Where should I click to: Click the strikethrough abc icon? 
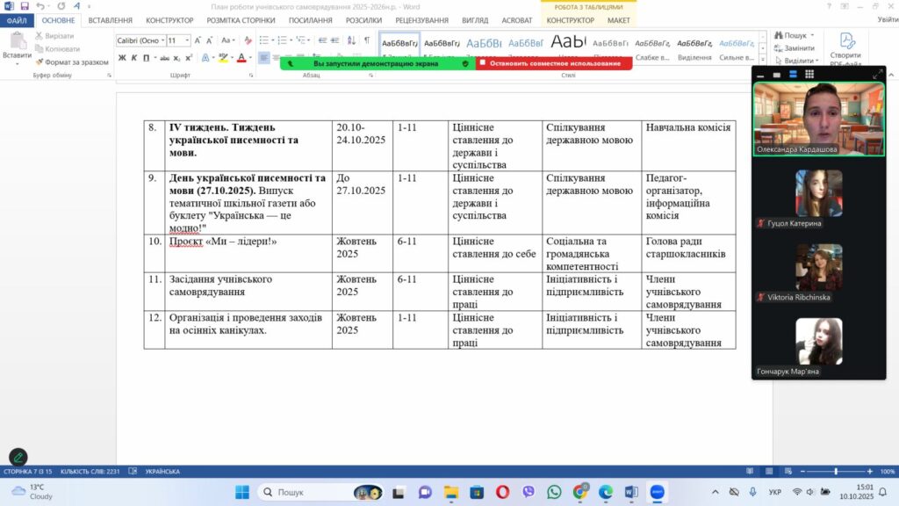[x=163, y=58]
